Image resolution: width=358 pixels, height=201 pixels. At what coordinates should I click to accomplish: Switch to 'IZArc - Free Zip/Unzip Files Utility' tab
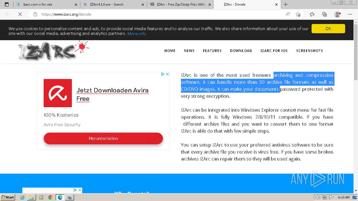pyautogui.click(x=180, y=4)
